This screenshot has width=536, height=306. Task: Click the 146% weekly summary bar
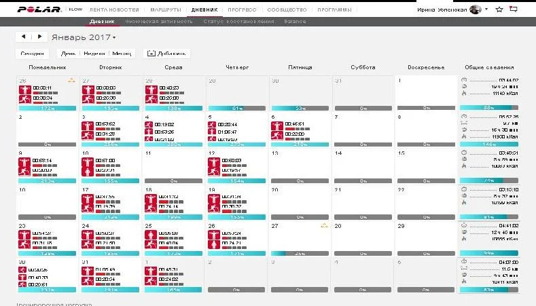tap(489, 144)
